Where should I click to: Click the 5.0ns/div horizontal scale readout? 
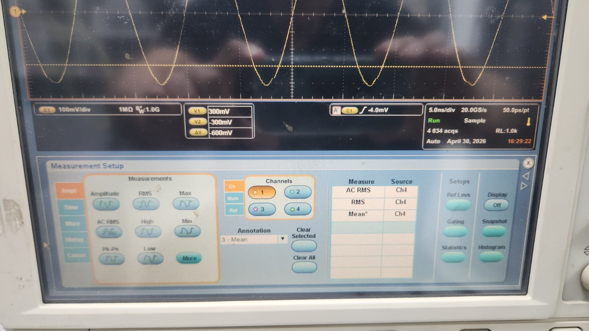pos(442,110)
